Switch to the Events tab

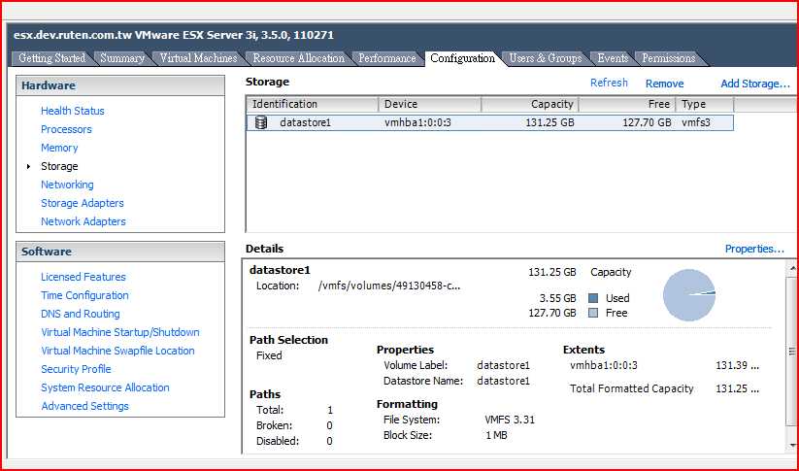613,58
